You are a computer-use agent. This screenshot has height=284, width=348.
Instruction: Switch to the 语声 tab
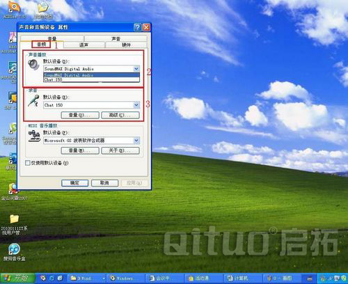(84, 45)
